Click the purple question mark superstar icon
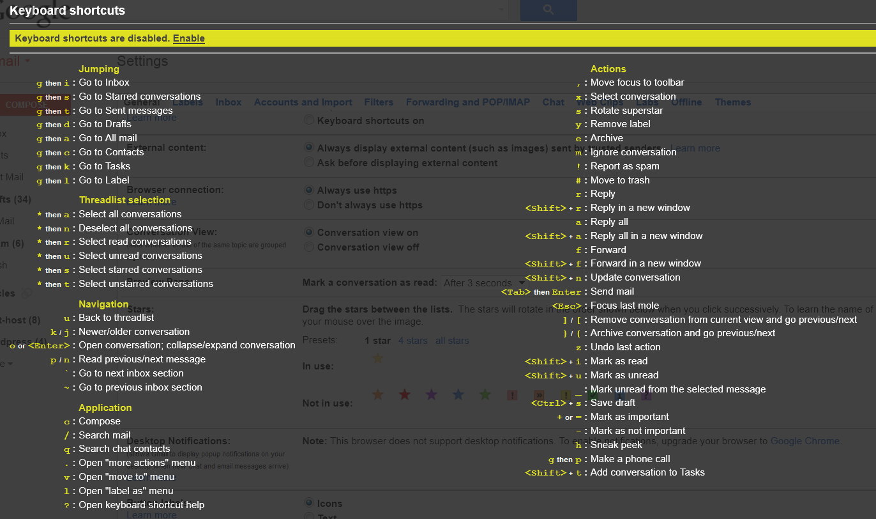The height and width of the screenshot is (519, 876). click(x=647, y=395)
